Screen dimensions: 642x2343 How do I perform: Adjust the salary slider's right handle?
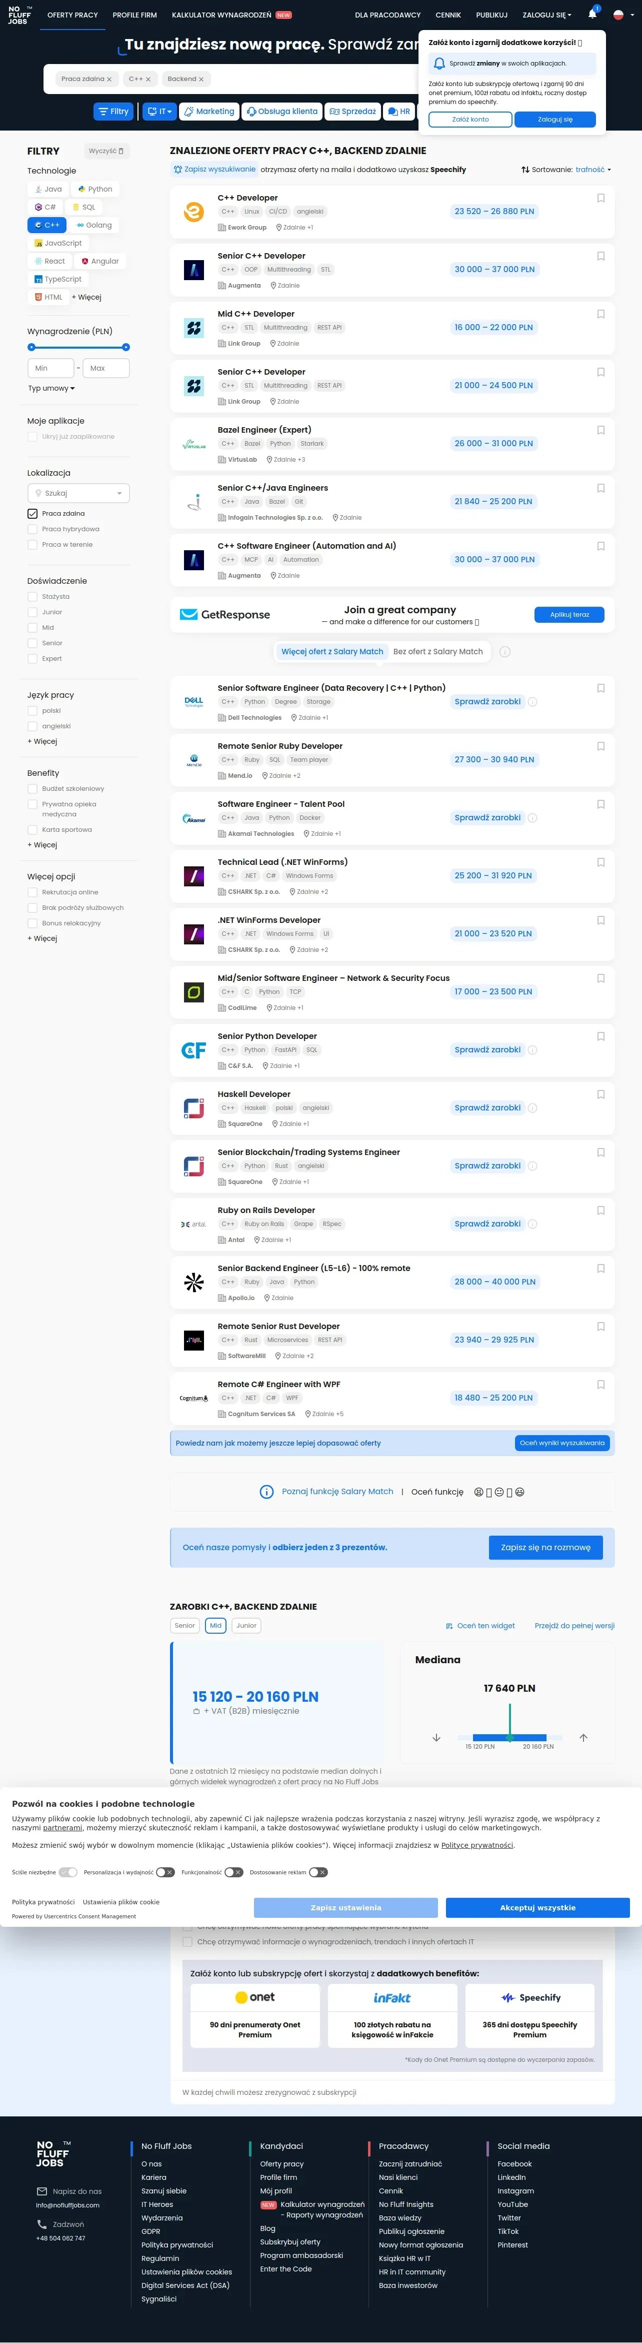click(125, 348)
